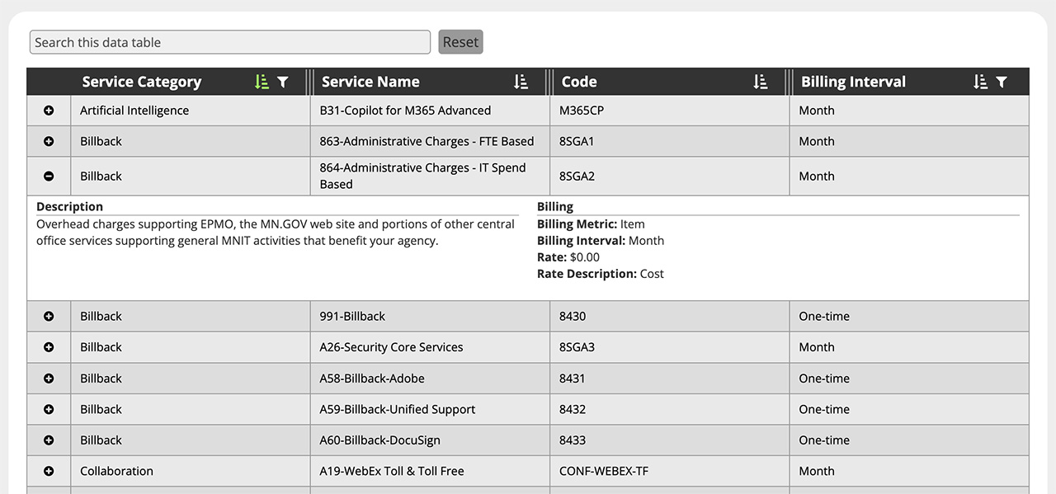The width and height of the screenshot is (1056, 494).
Task: Click the sort icon on Service Category column
Action: point(262,82)
